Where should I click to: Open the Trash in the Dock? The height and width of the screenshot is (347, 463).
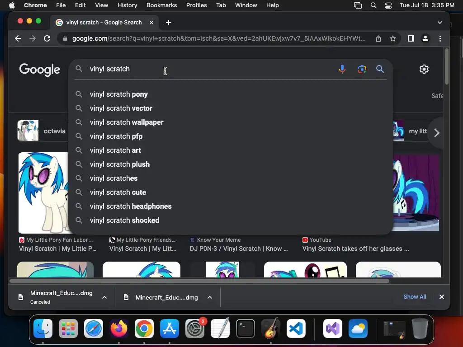pos(420,328)
